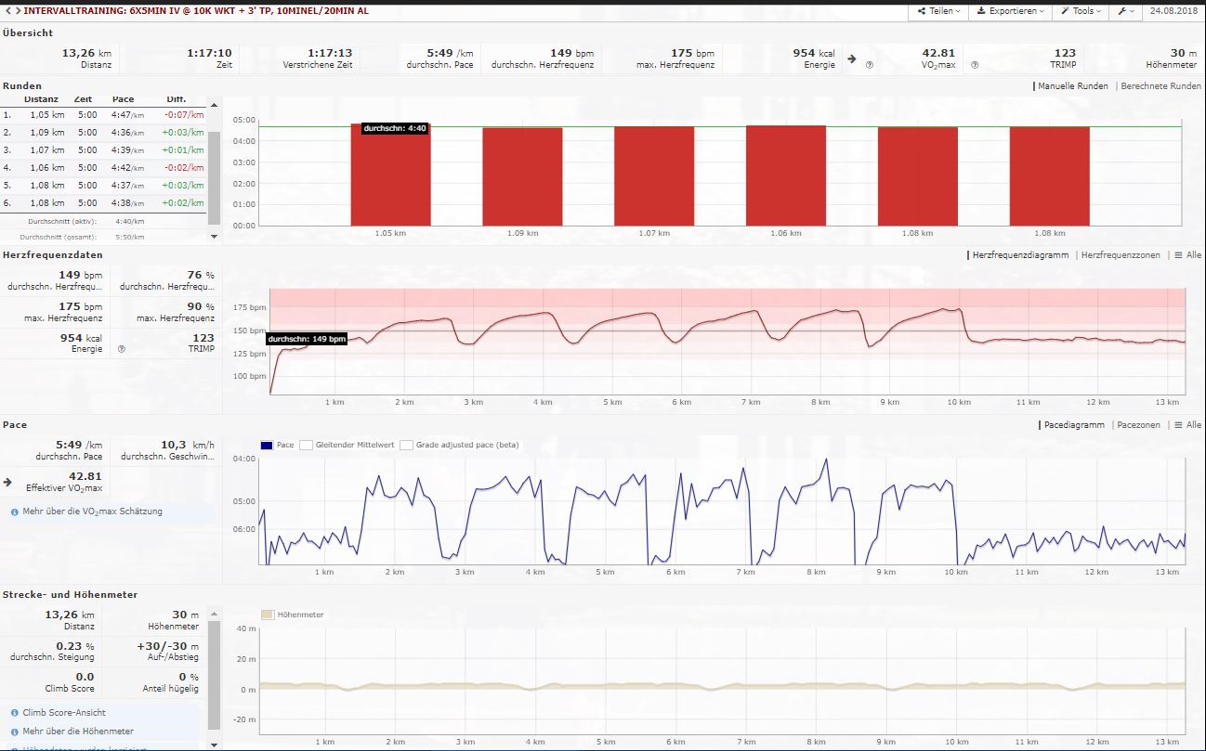Open Mehr über die VO2max Schätzung link
This screenshot has height=751, width=1206.
92,511
